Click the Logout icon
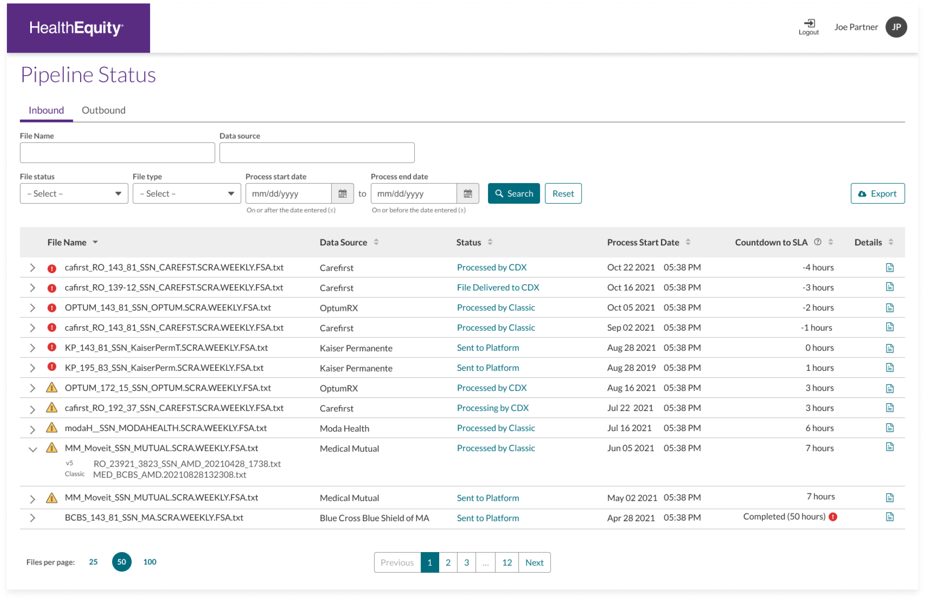The width and height of the screenshot is (925, 600). tap(809, 23)
